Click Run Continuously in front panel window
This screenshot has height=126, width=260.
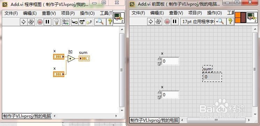[158, 21]
